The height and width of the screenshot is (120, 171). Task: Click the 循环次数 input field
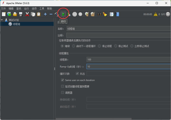point(129,74)
